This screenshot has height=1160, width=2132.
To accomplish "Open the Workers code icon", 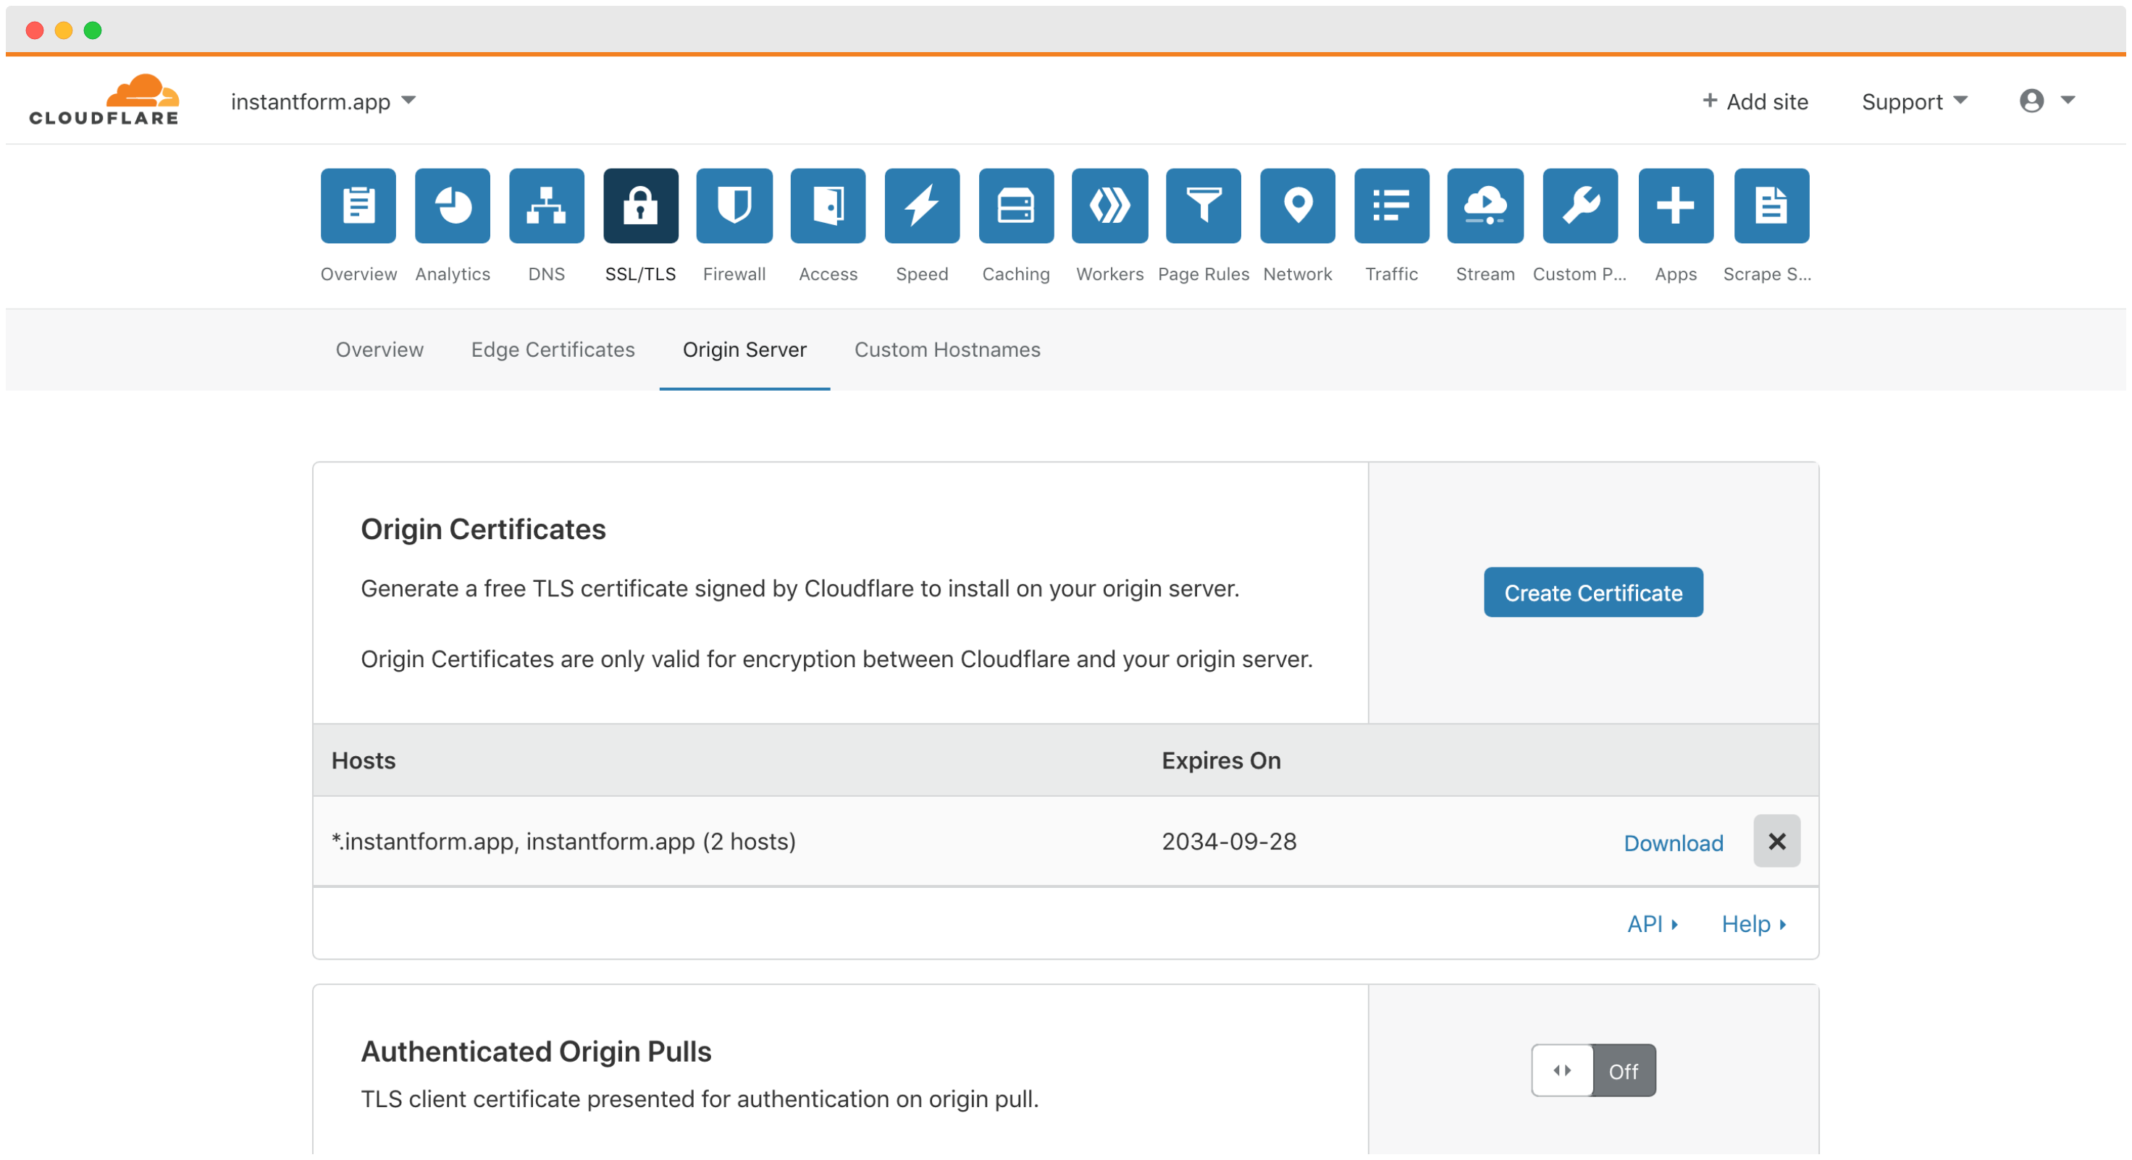I will click(1111, 206).
